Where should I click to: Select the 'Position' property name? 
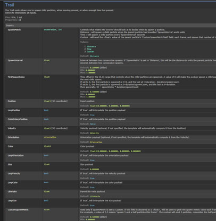(12, 101)
